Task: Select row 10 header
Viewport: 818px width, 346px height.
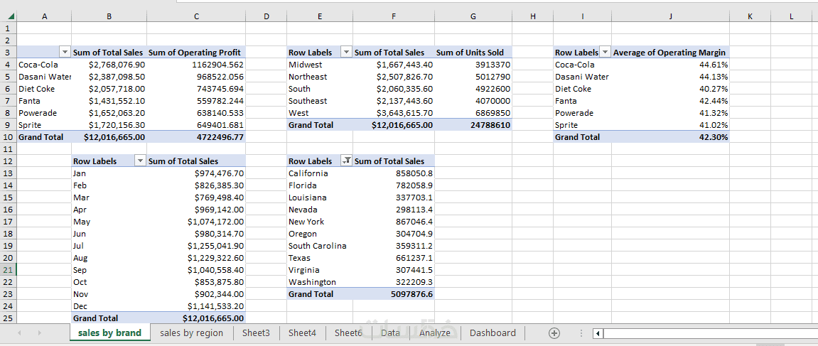Action: point(8,137)
